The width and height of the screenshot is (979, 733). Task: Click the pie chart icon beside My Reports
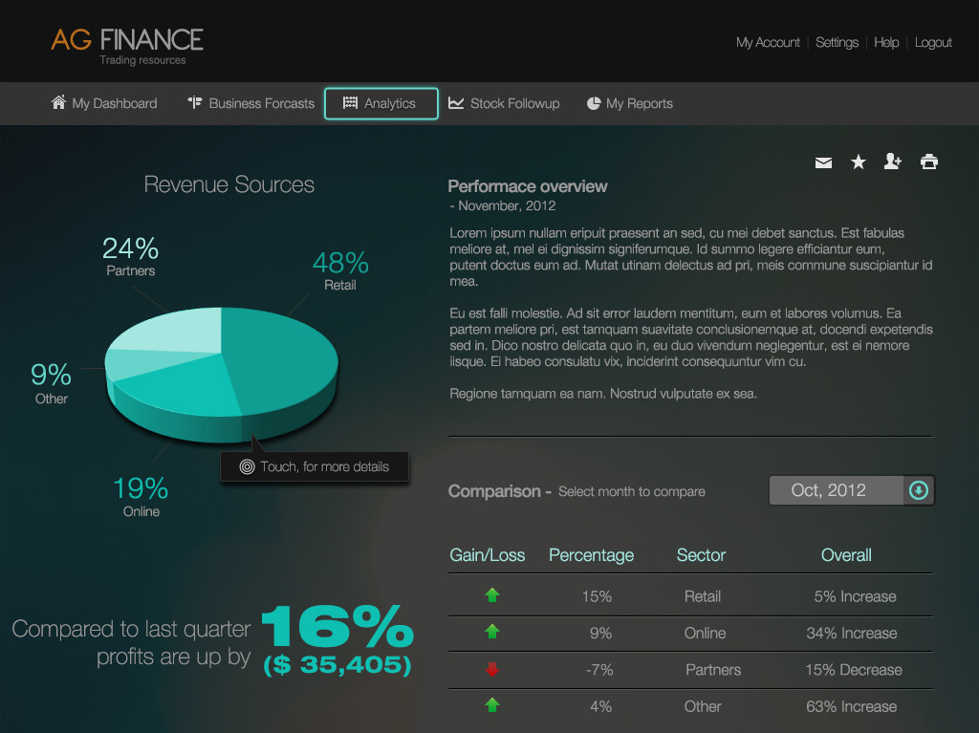(594, 103)
